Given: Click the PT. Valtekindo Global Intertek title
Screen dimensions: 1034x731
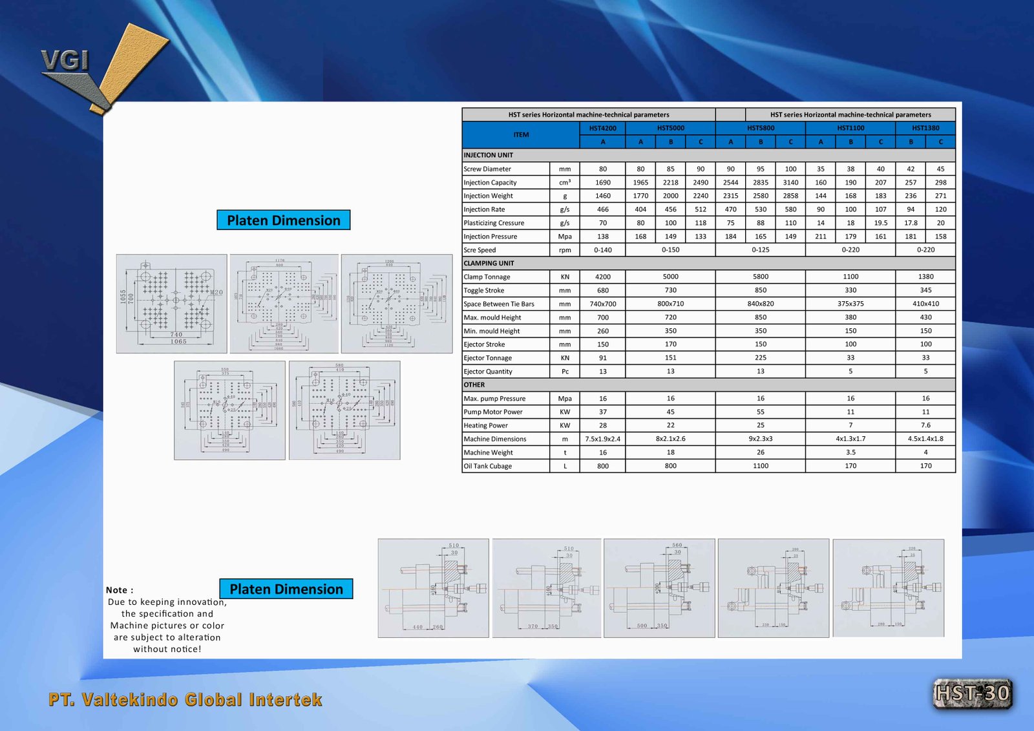Looking at the screenshot, I should (x=185, y=700).
